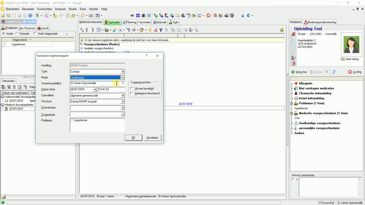Select the Actief radio button
The width and height of the screenshot is (365, 205).
[4, 34]
